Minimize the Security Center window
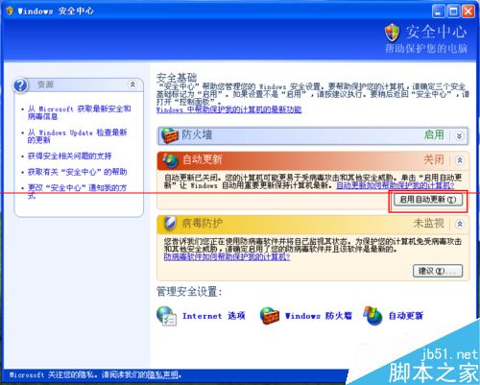The image size is (480, 385). pyautogui.click(x=439, y=12)
